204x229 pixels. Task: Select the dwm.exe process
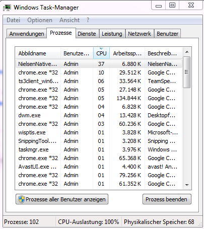pos(99,115)
